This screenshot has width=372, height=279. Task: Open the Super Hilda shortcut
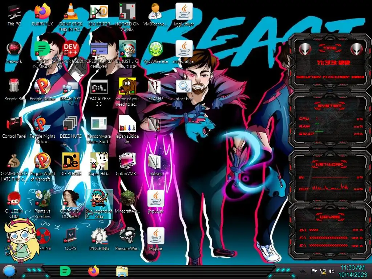click(x=99, y=165)
